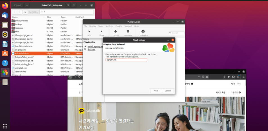Click the Close stop icon in PlayOnLinux toolbar

point(102,32)
